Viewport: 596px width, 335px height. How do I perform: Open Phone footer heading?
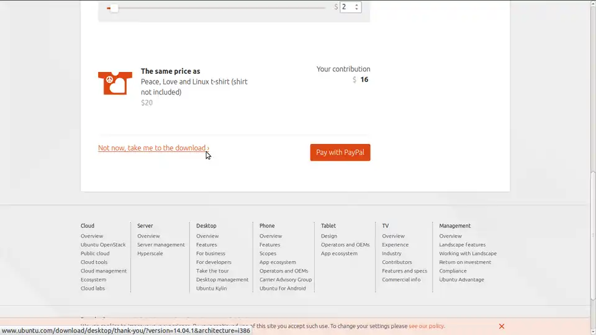tap(267, 226)
